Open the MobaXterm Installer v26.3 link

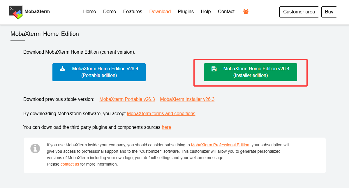187,99
